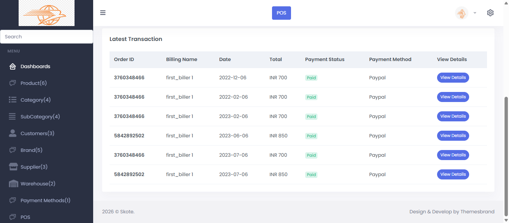Click the Dashboards home icon
509x223 pixels.
point(13,67)
